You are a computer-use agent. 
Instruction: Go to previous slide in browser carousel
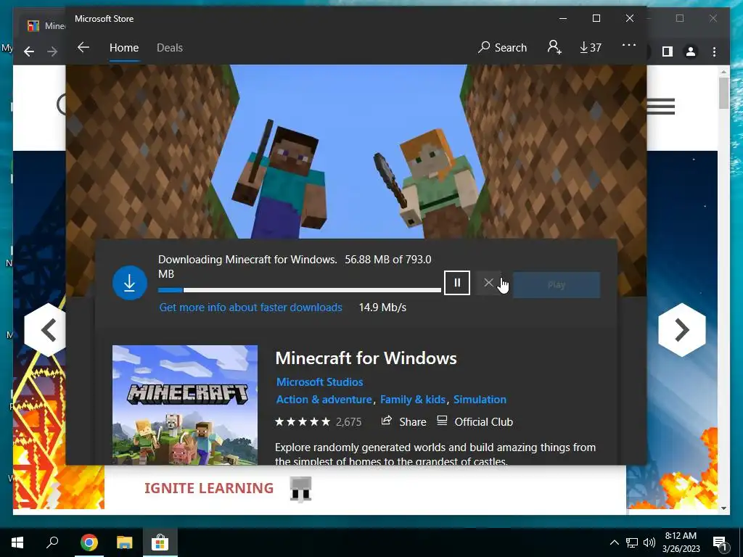[x=46, y=330]
